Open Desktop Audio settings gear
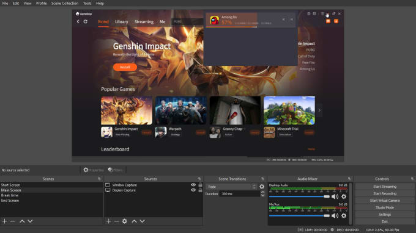Viewport: 416px width, 233px height. (x=344, y=196)
